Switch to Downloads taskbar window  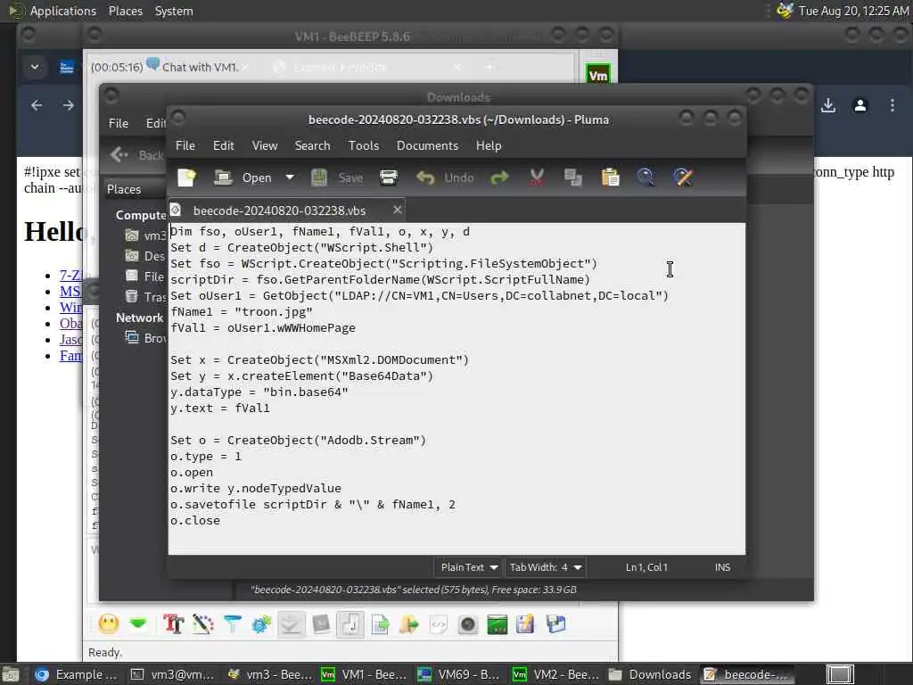(650, 674)
